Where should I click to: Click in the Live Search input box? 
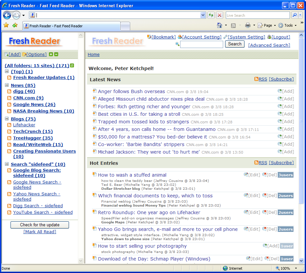click(x=258, y=15)
